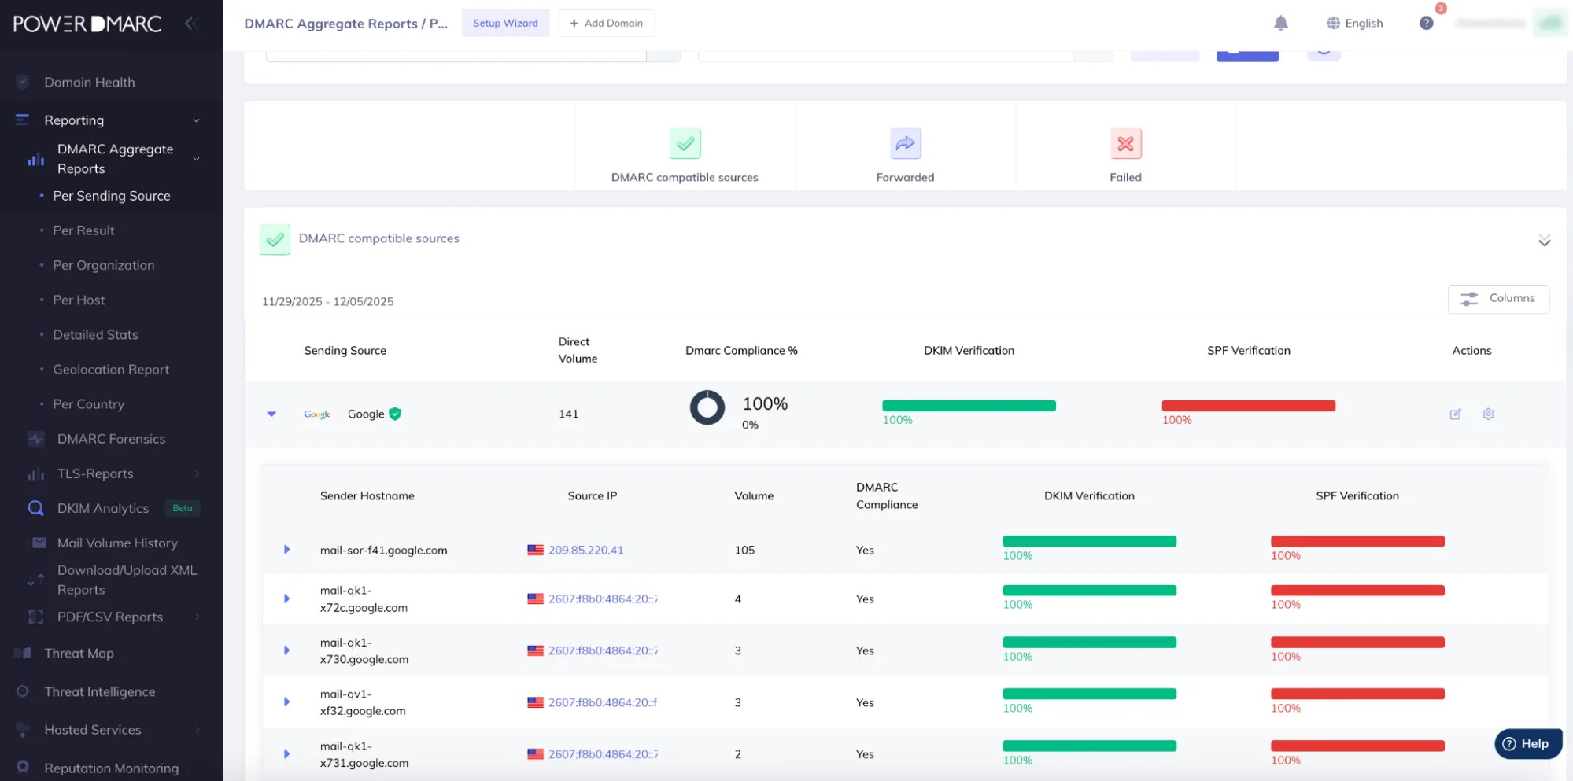The height and width of the screenshot is (781, 1573).
Task: Click the Google verified shield badge
Action: pyautogui.click(x=395, y=414)
